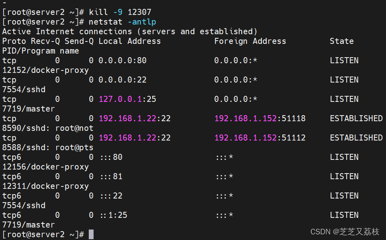
Task: Click the :::81 tcp6 local address
Action: click(x=110, y=176)
